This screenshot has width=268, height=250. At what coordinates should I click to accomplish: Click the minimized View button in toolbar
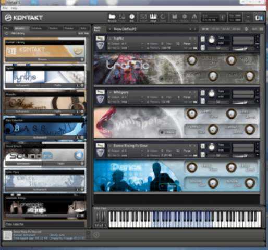[248, 18]
